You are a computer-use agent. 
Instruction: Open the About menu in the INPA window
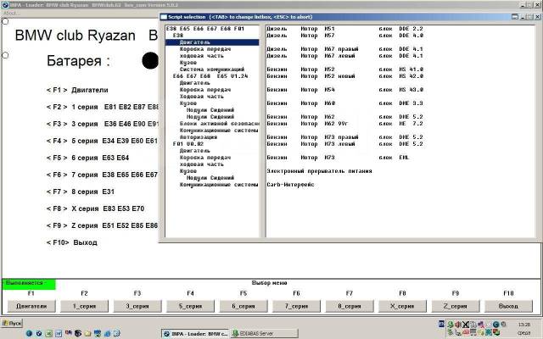tap(11, 14)
